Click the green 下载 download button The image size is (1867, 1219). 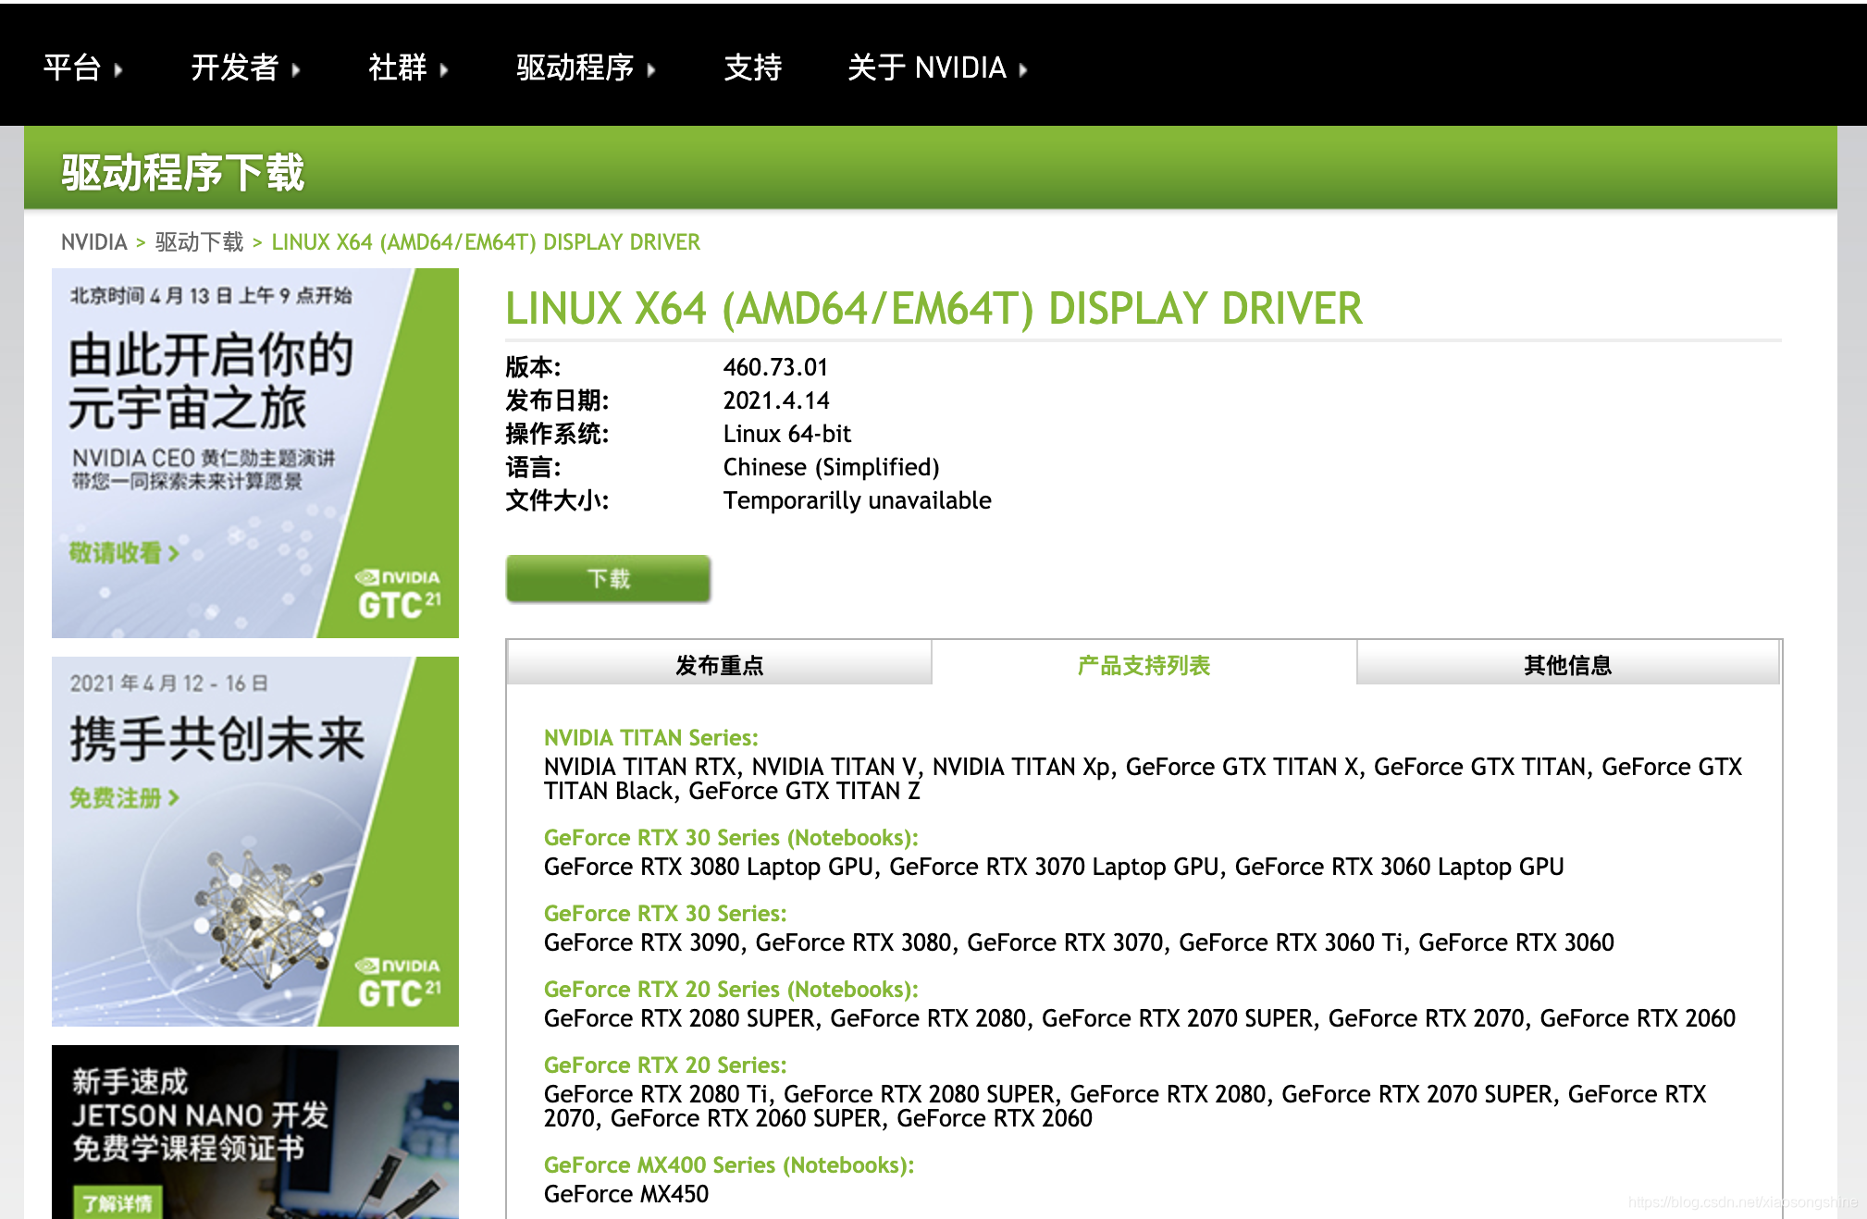[607, 579]
